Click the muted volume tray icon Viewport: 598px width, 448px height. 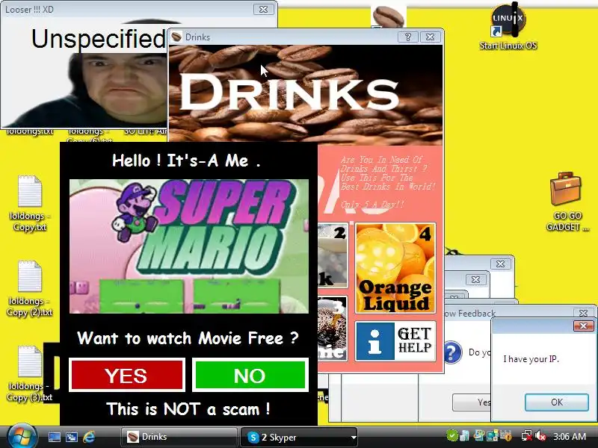[x=540, y=436]
